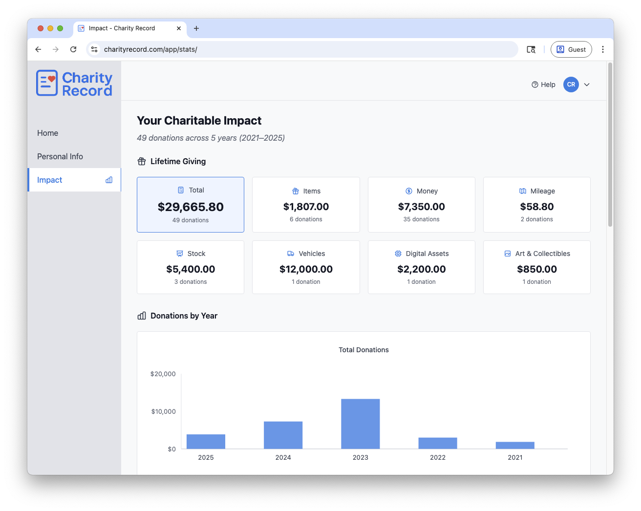Open Personal Info in sidebar
This screenshot has height=511, width=641.
(60, 156)
